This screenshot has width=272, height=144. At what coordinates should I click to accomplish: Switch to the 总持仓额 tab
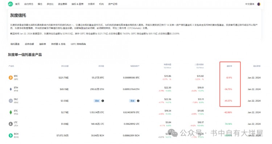click(x=29, y=44)
